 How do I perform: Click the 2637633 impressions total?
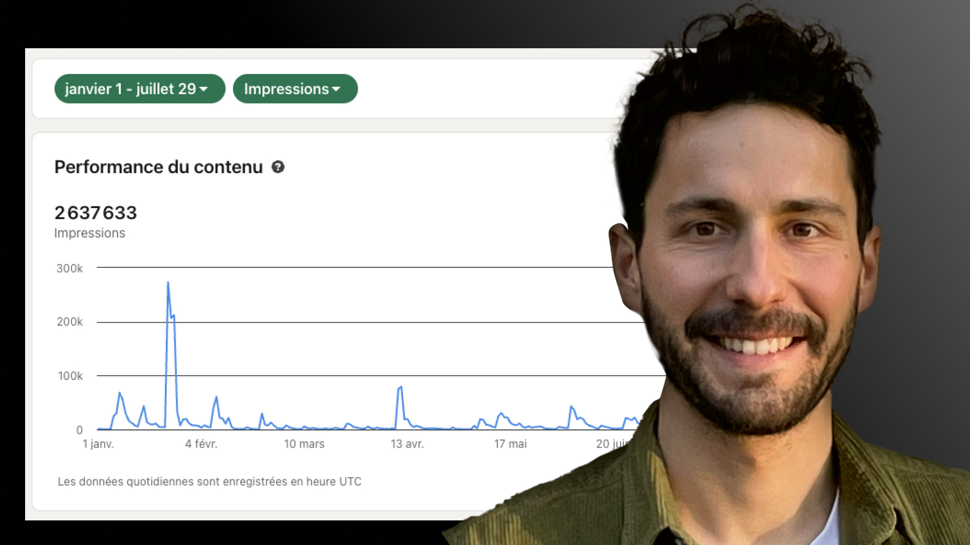(x=96, y=213)
